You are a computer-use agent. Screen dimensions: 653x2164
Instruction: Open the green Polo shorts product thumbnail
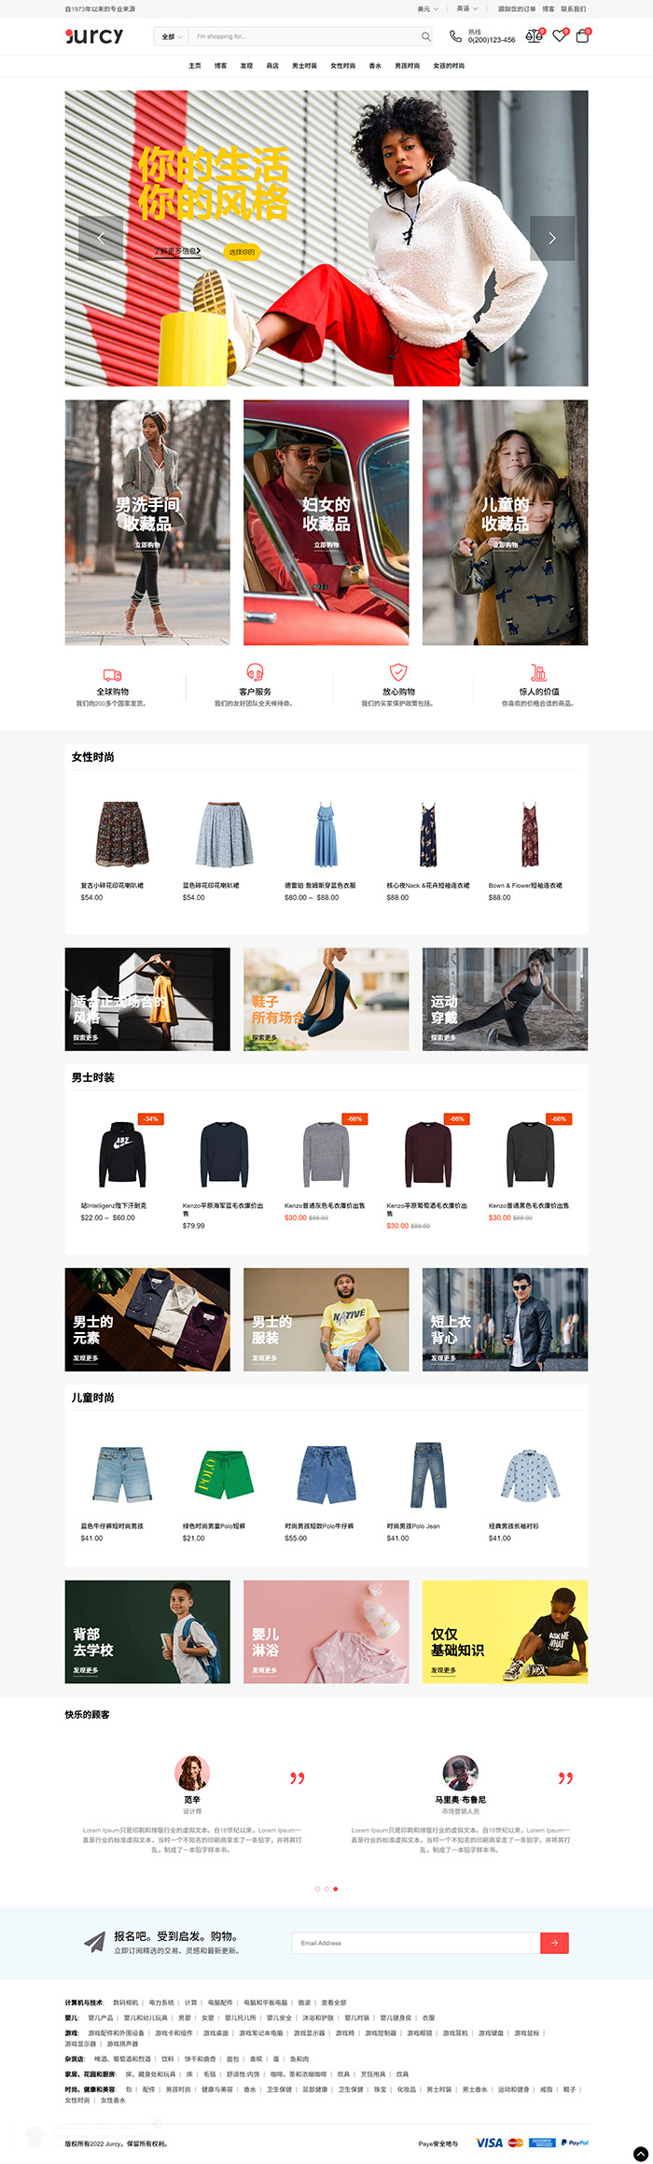point(224,1474)
